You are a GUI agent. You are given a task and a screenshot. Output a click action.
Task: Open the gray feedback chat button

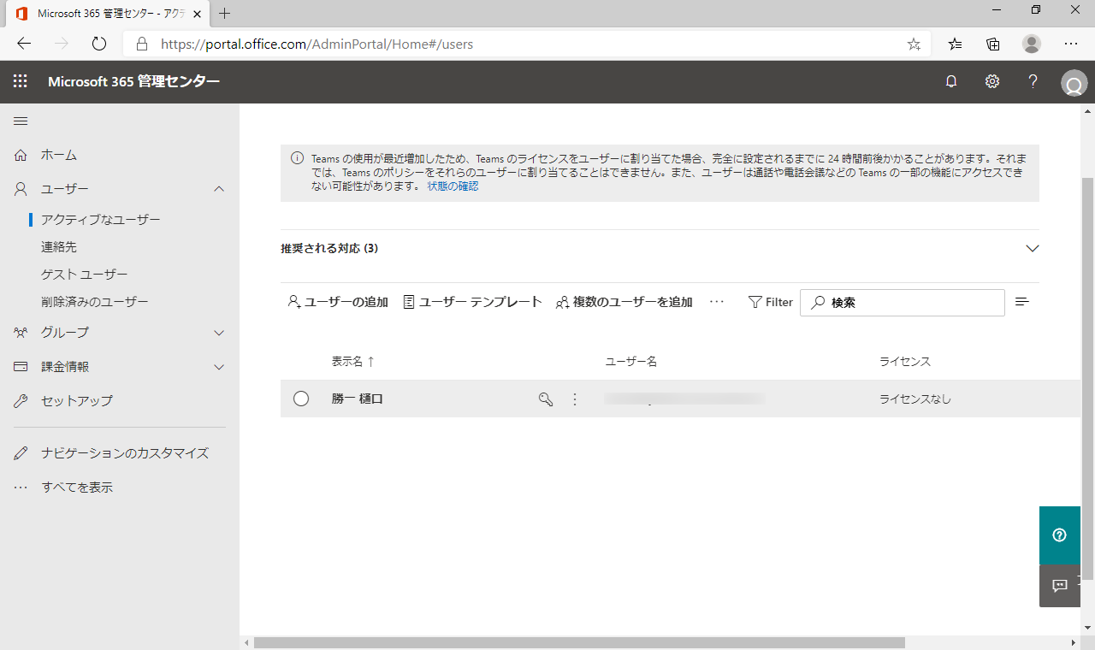(x=1060, y=586)
